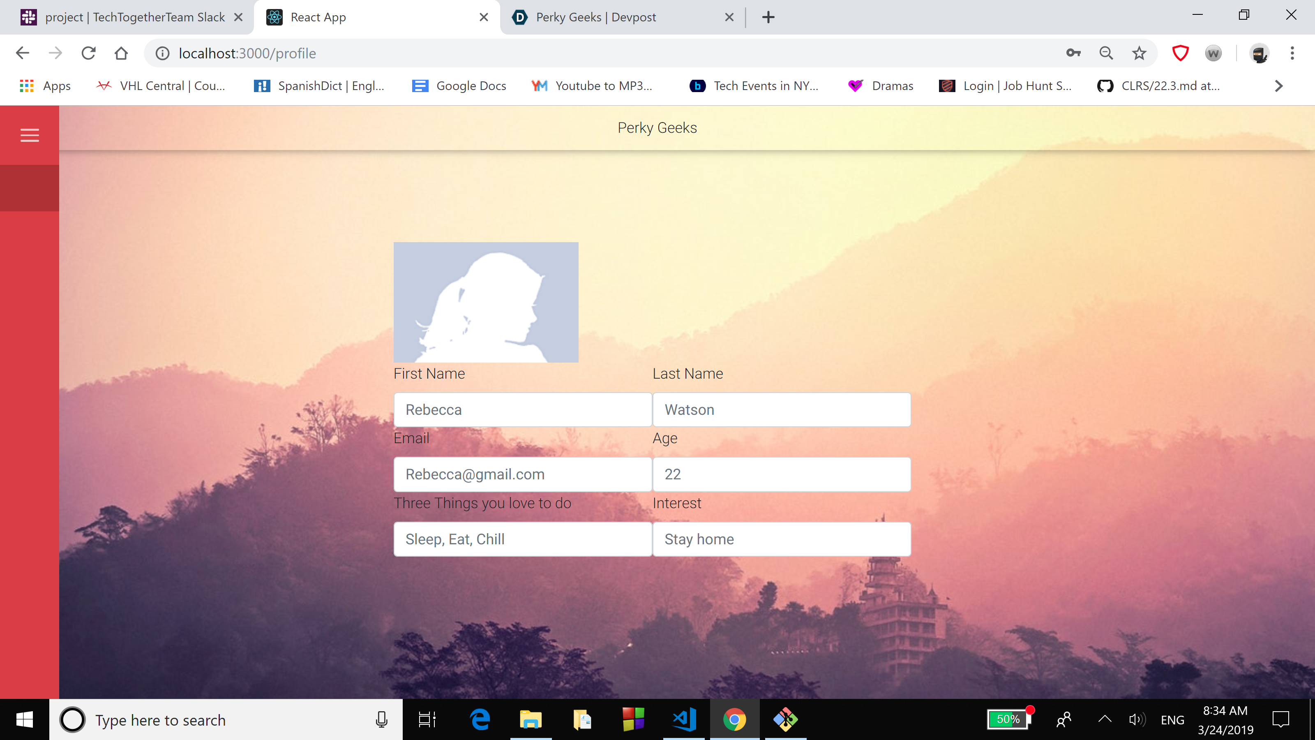
Task: Open the red shield extension icon
Action: tap(1180, 53)
